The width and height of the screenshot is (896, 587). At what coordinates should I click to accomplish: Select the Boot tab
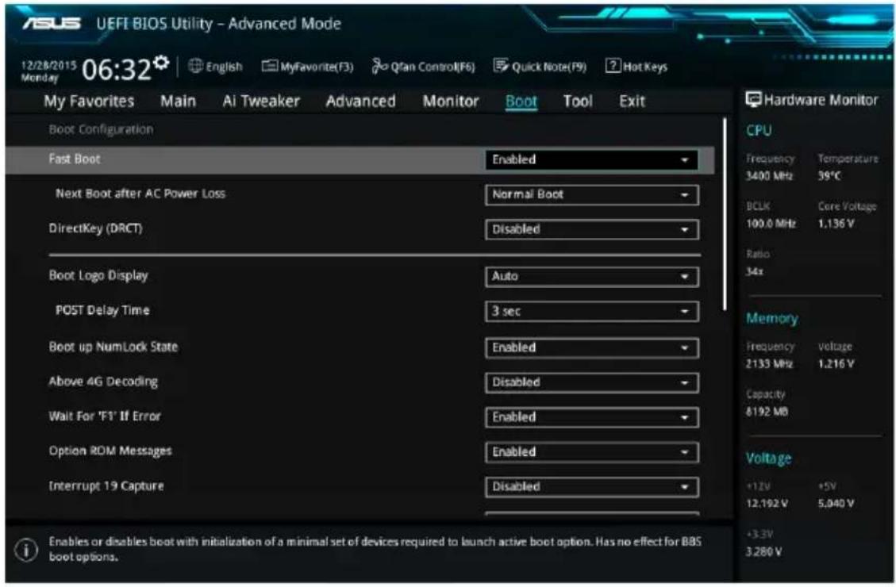(521, 102)
